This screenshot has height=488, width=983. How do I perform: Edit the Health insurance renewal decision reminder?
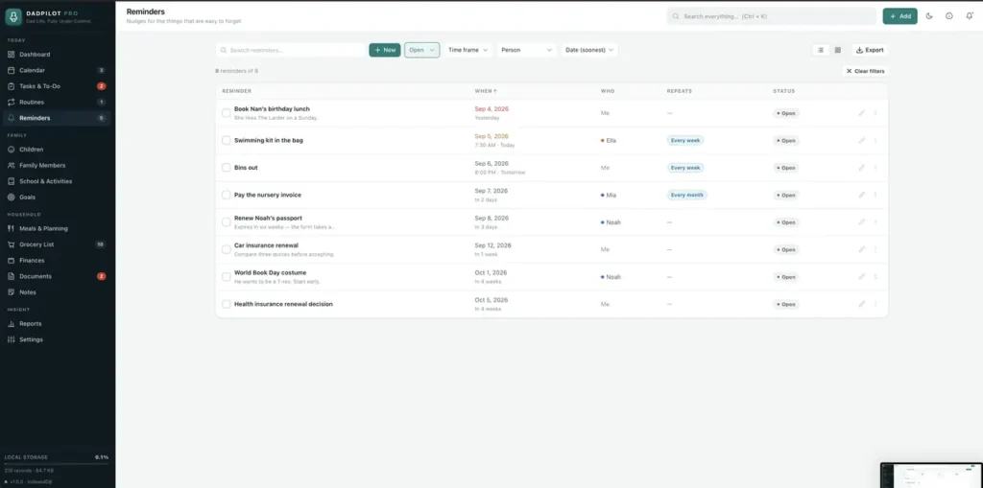click(861, 304)
